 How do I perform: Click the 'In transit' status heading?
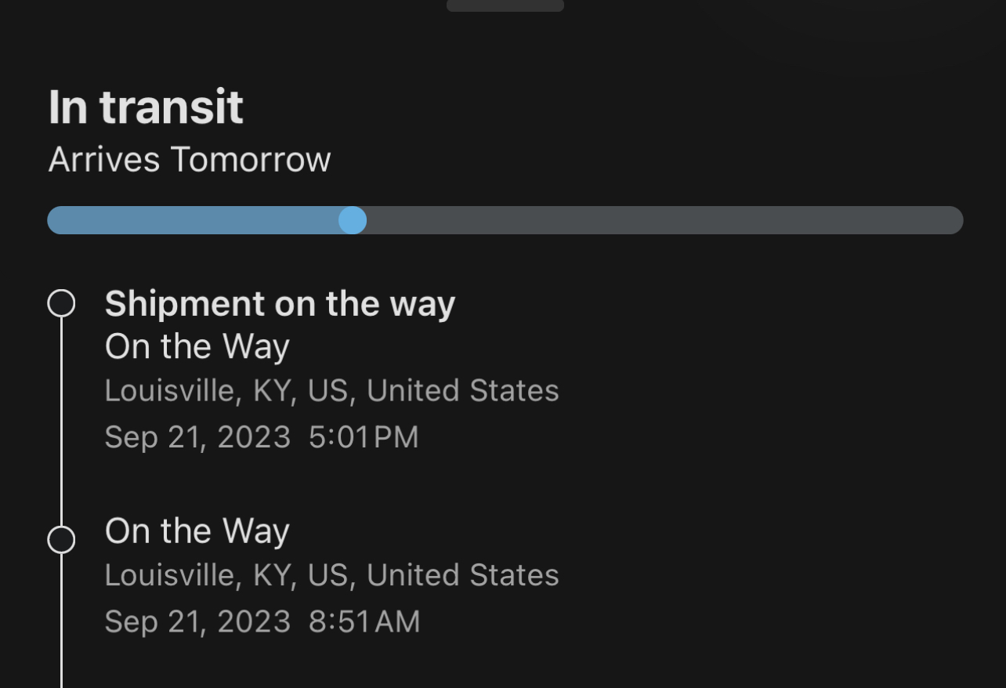point(146,107)
